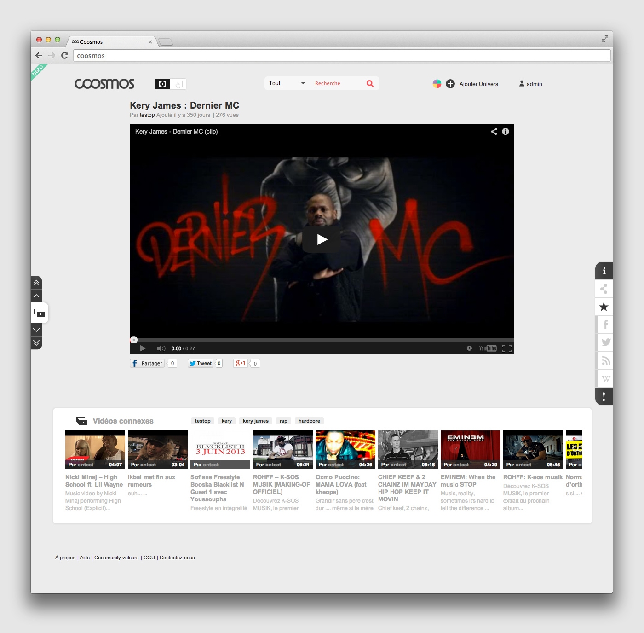Open the Tout category dropdown
Viewport: 644px width, 633px height.
click(x=287, y=83)
